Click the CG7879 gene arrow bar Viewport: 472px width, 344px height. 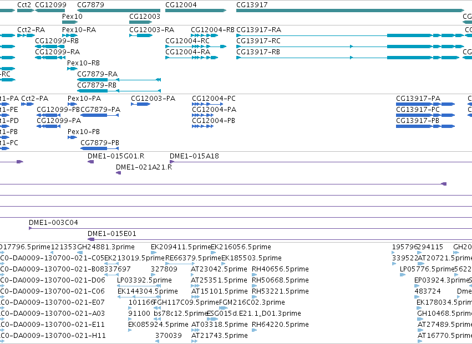click(x=119, y=11)
